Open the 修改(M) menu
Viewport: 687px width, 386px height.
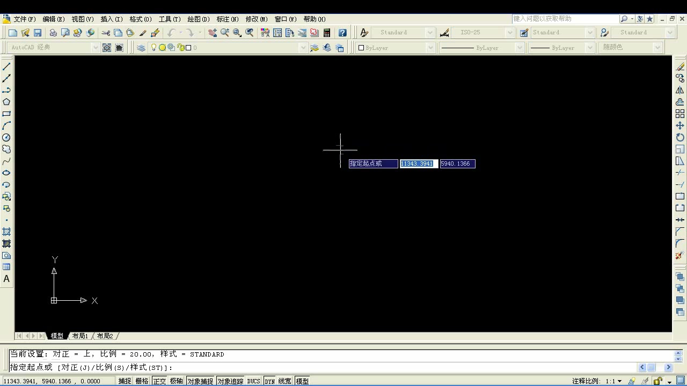click(257, 19)
